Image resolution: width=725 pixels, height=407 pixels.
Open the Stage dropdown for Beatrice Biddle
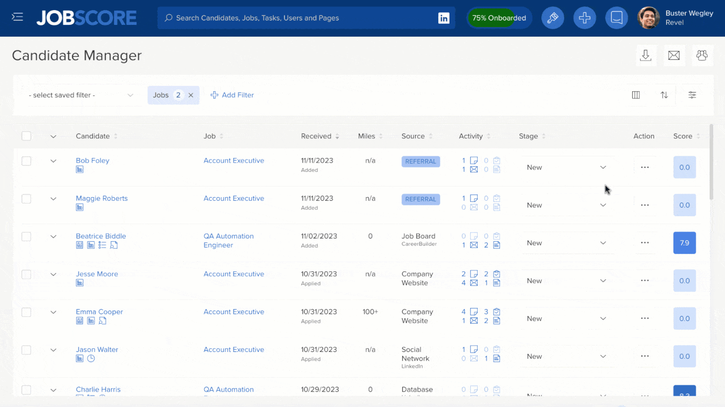[x=566, y=243]
